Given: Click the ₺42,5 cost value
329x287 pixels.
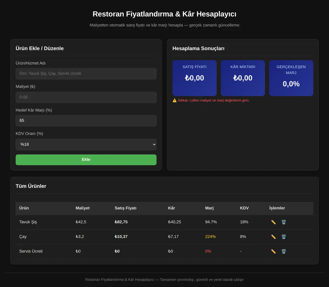Looking at the screenshot, I should pyautogui.click(x=81, y=222).
